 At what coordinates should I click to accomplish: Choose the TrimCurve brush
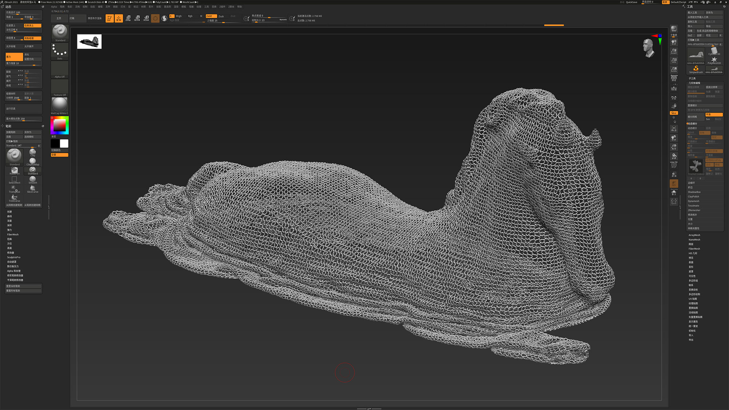[14, 198]
